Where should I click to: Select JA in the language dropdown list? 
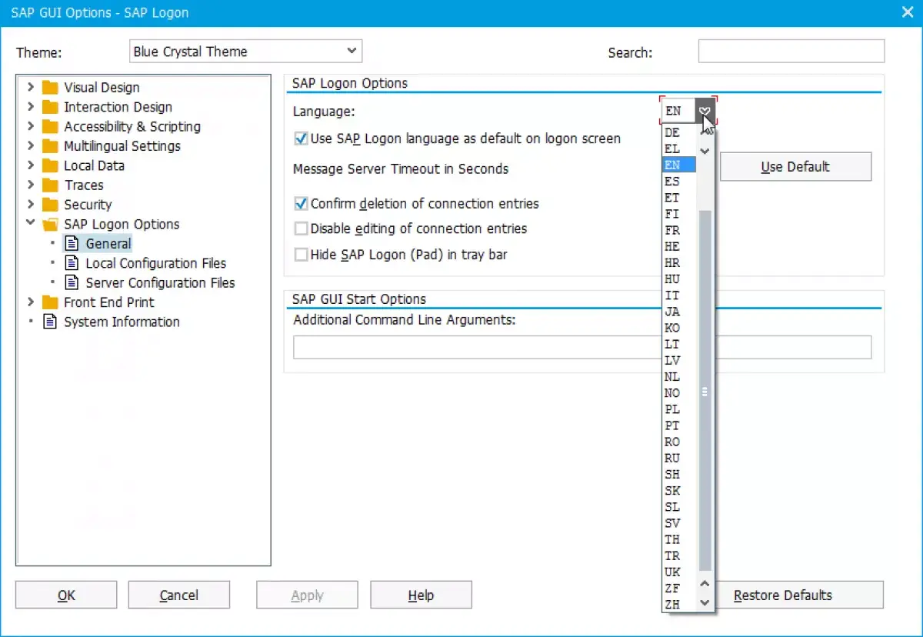coord(678,312)
